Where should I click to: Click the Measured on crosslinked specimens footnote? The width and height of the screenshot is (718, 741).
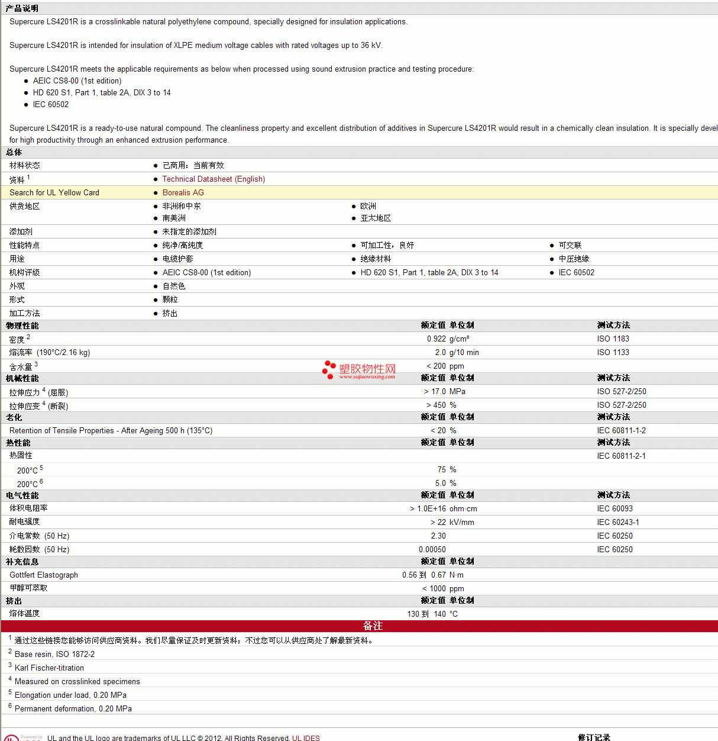77,681
